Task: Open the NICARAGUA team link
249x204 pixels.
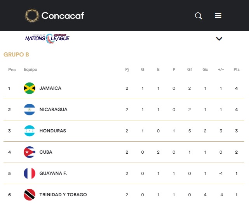Action: [53, 110]
